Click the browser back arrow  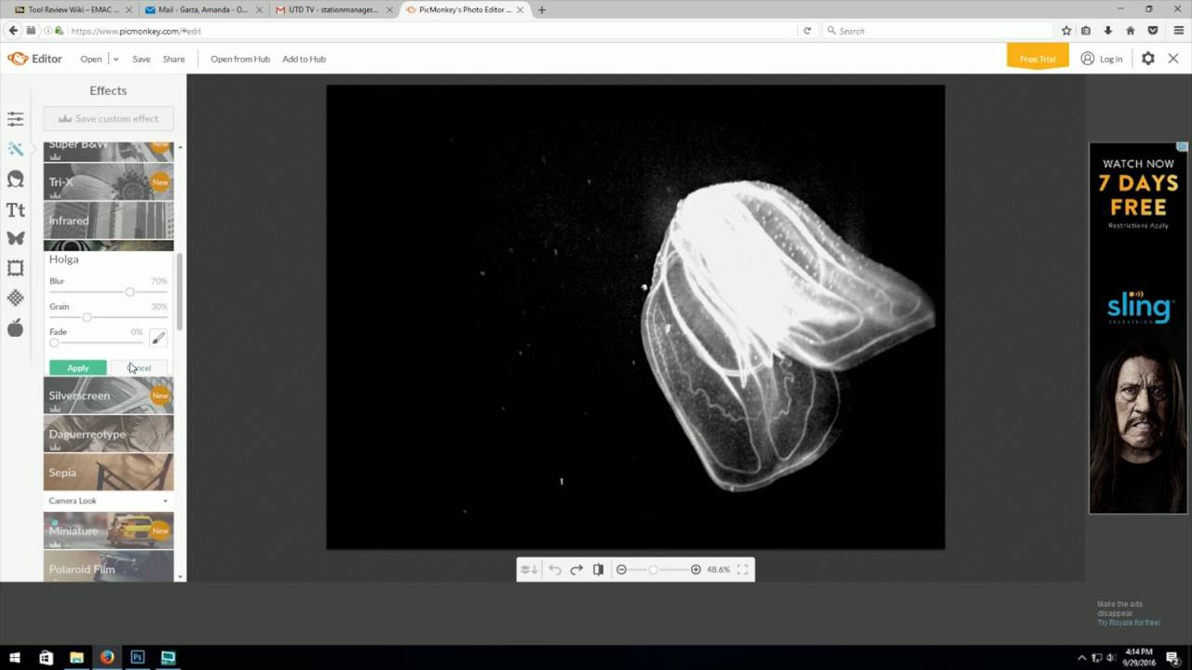point(13,31)
